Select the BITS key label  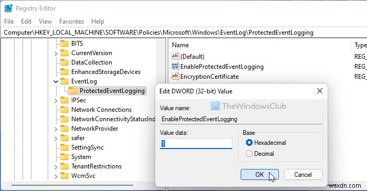77,44
